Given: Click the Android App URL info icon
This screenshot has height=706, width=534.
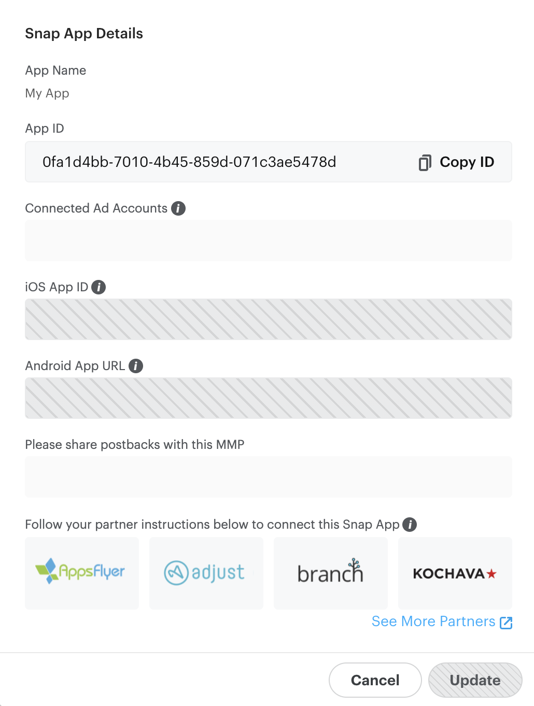Looking at the screenshot, I should point(136,366).
